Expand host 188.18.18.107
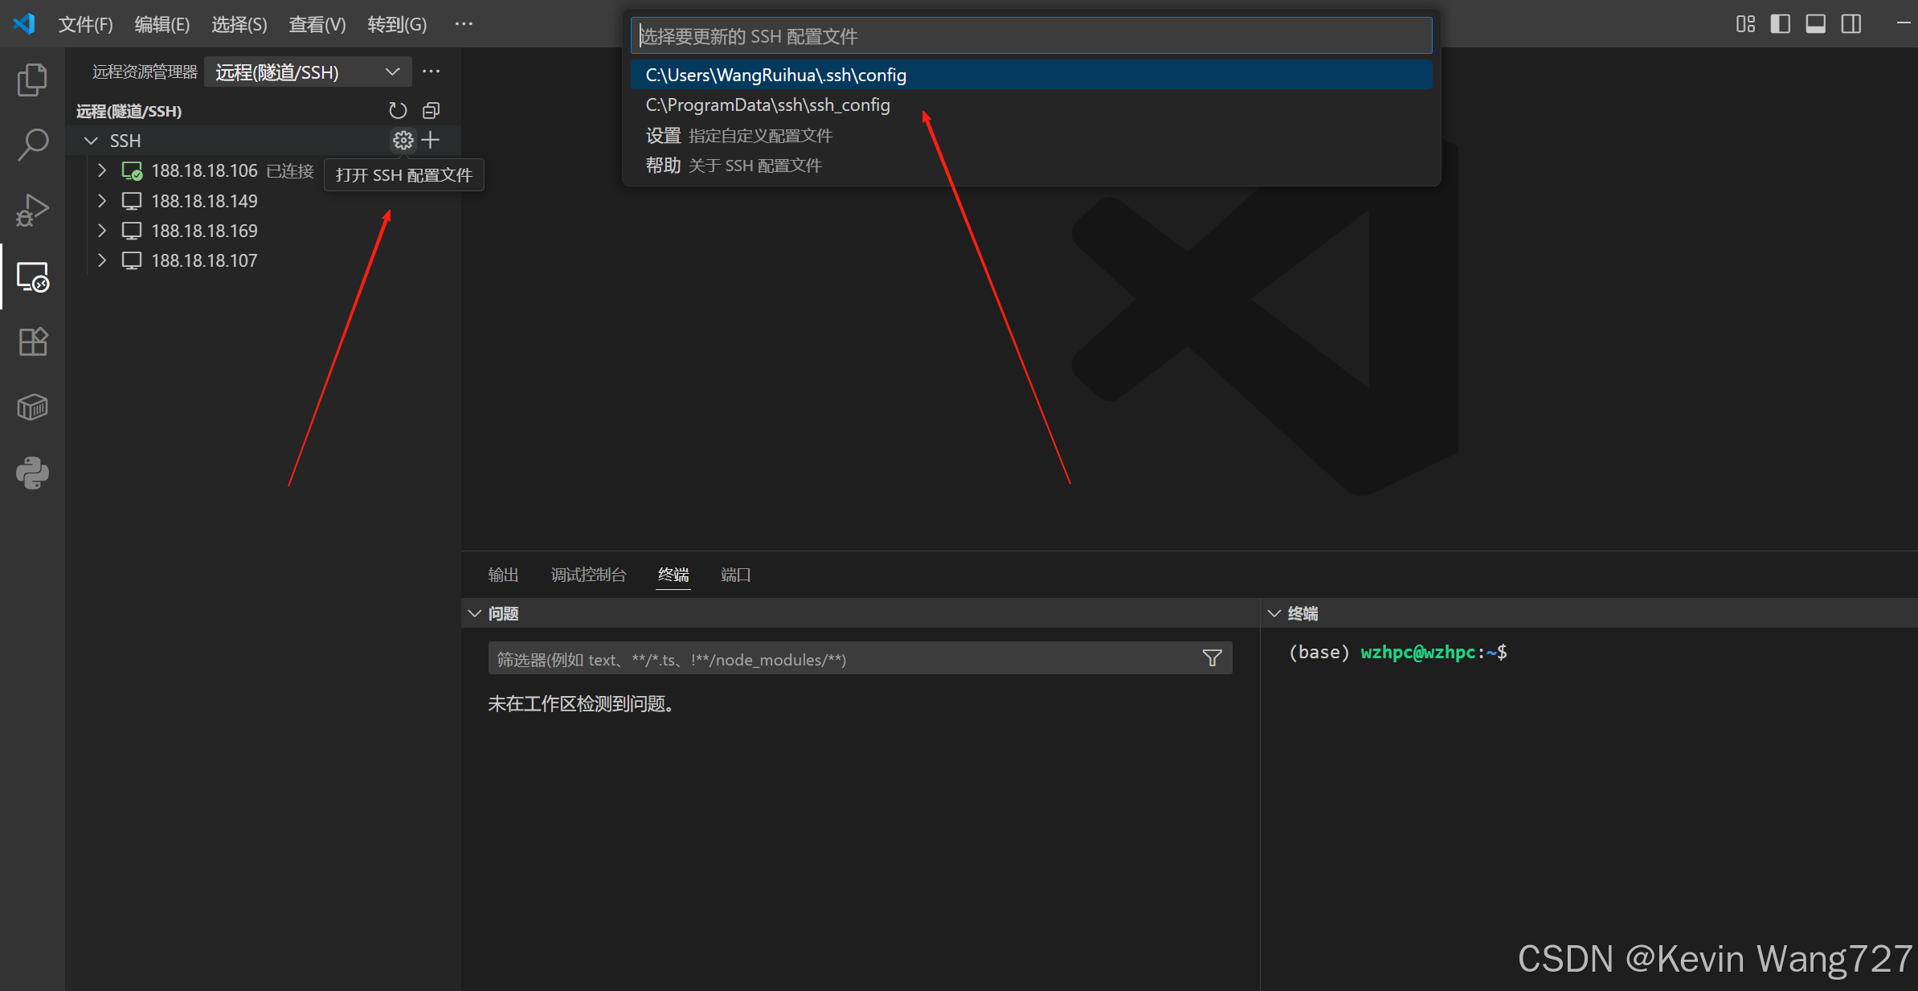Screen dimensions: 1918x991 point(101,260)
